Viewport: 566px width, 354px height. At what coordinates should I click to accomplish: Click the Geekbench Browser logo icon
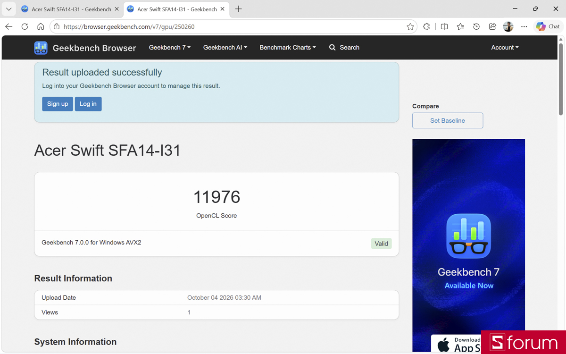coord(41,48)
